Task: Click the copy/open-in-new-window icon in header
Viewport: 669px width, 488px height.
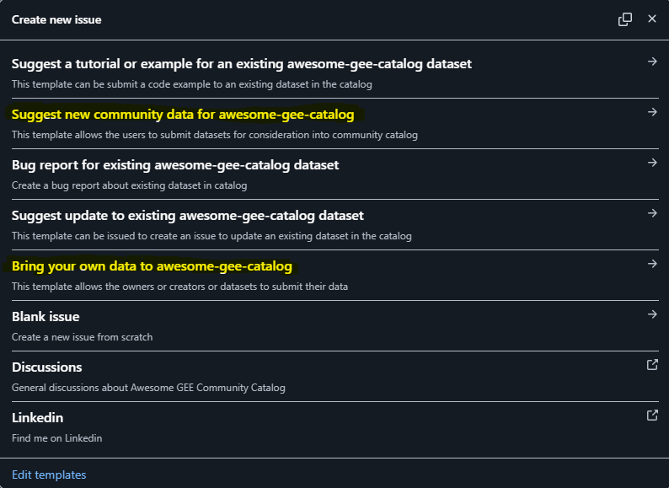Action: click(625, 19)
